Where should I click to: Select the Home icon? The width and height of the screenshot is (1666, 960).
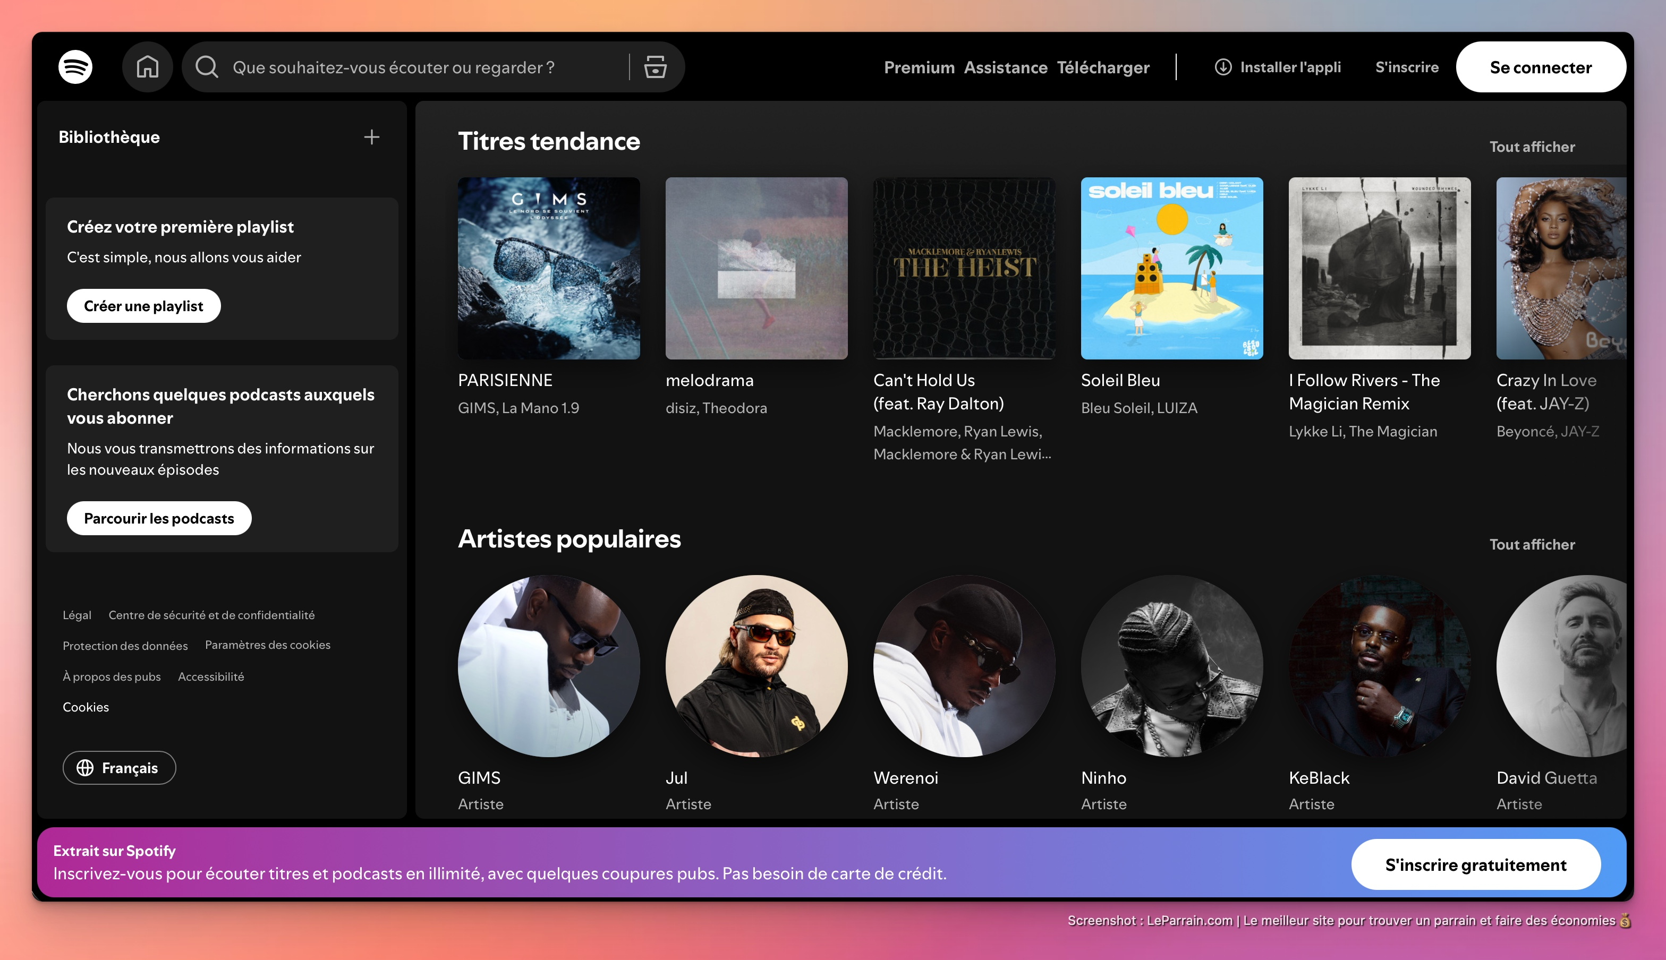click(x=148, y=66)
